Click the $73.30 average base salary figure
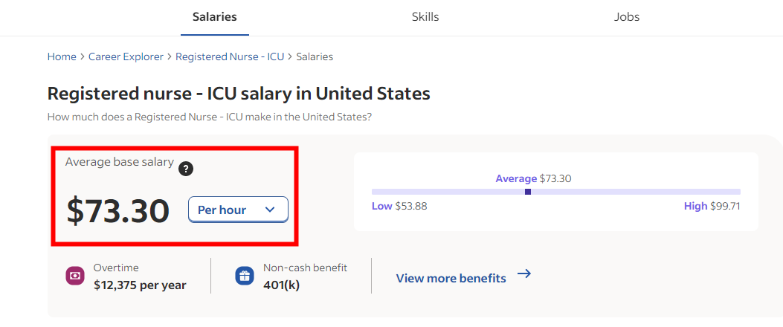This screenshot has height=327, width=783. 117,210
